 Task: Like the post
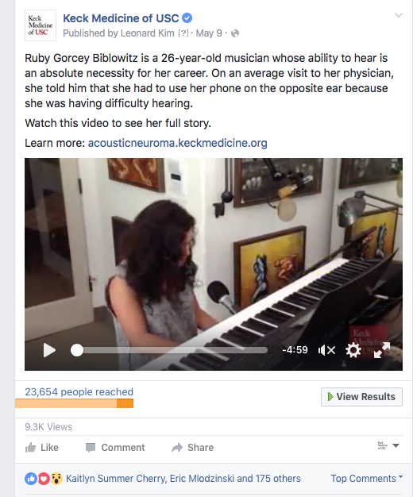(x=42, y=448)
